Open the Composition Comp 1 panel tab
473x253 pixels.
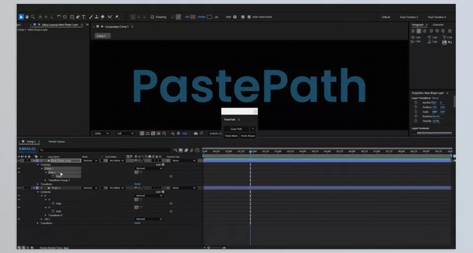[x=117, y=27]
